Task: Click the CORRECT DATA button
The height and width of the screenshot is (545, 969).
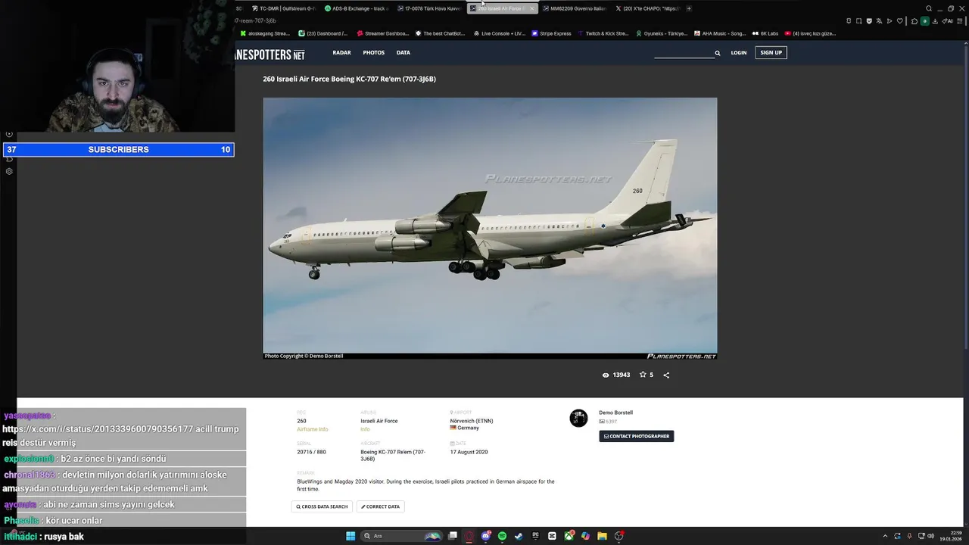Action: click(380, 506)
